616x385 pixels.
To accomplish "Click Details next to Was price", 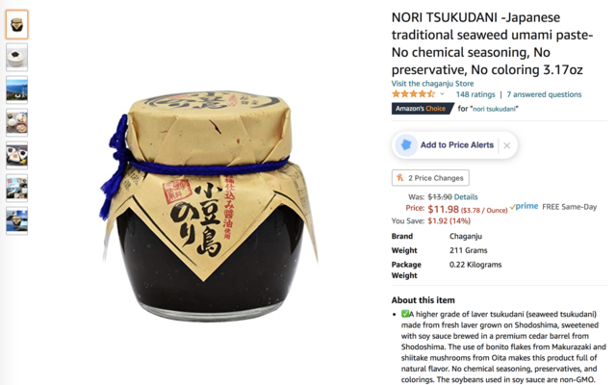I will tap(466, 196).
